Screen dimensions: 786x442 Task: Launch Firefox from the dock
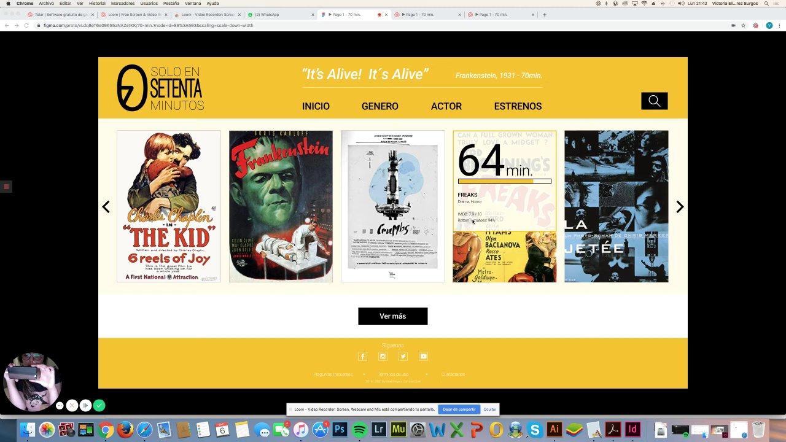click(x=125, y=430)
